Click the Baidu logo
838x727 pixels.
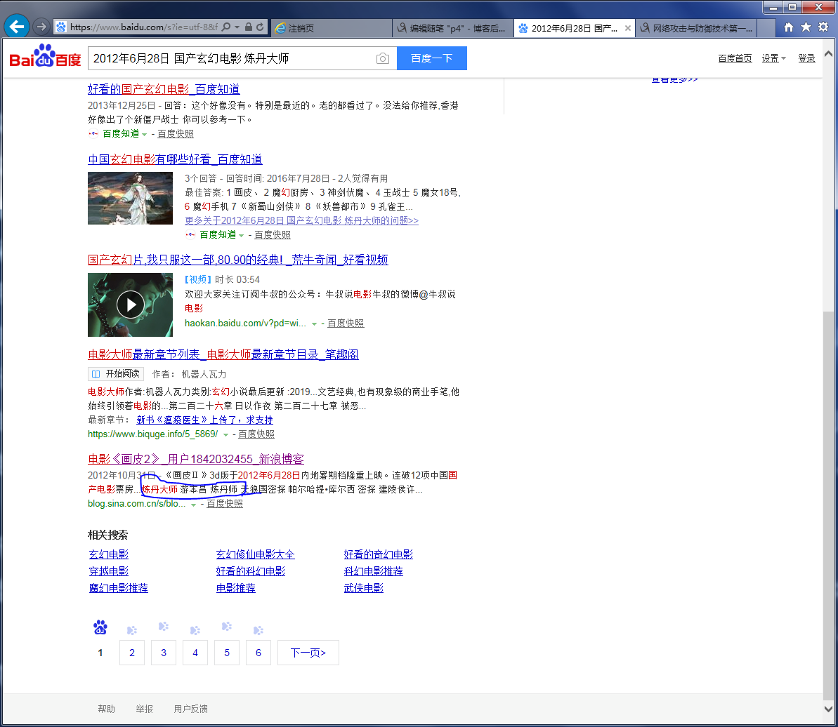click(x=46, y=57)
